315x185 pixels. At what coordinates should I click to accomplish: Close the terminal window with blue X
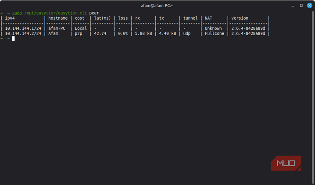pos(310,5)
